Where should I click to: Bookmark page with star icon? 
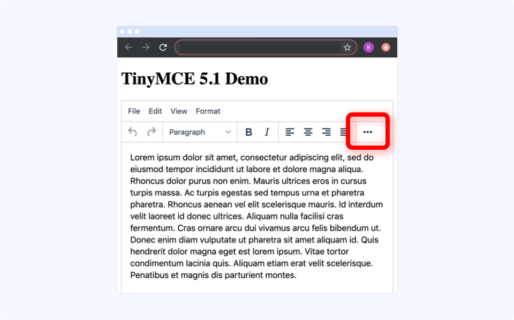coord(347,48)
